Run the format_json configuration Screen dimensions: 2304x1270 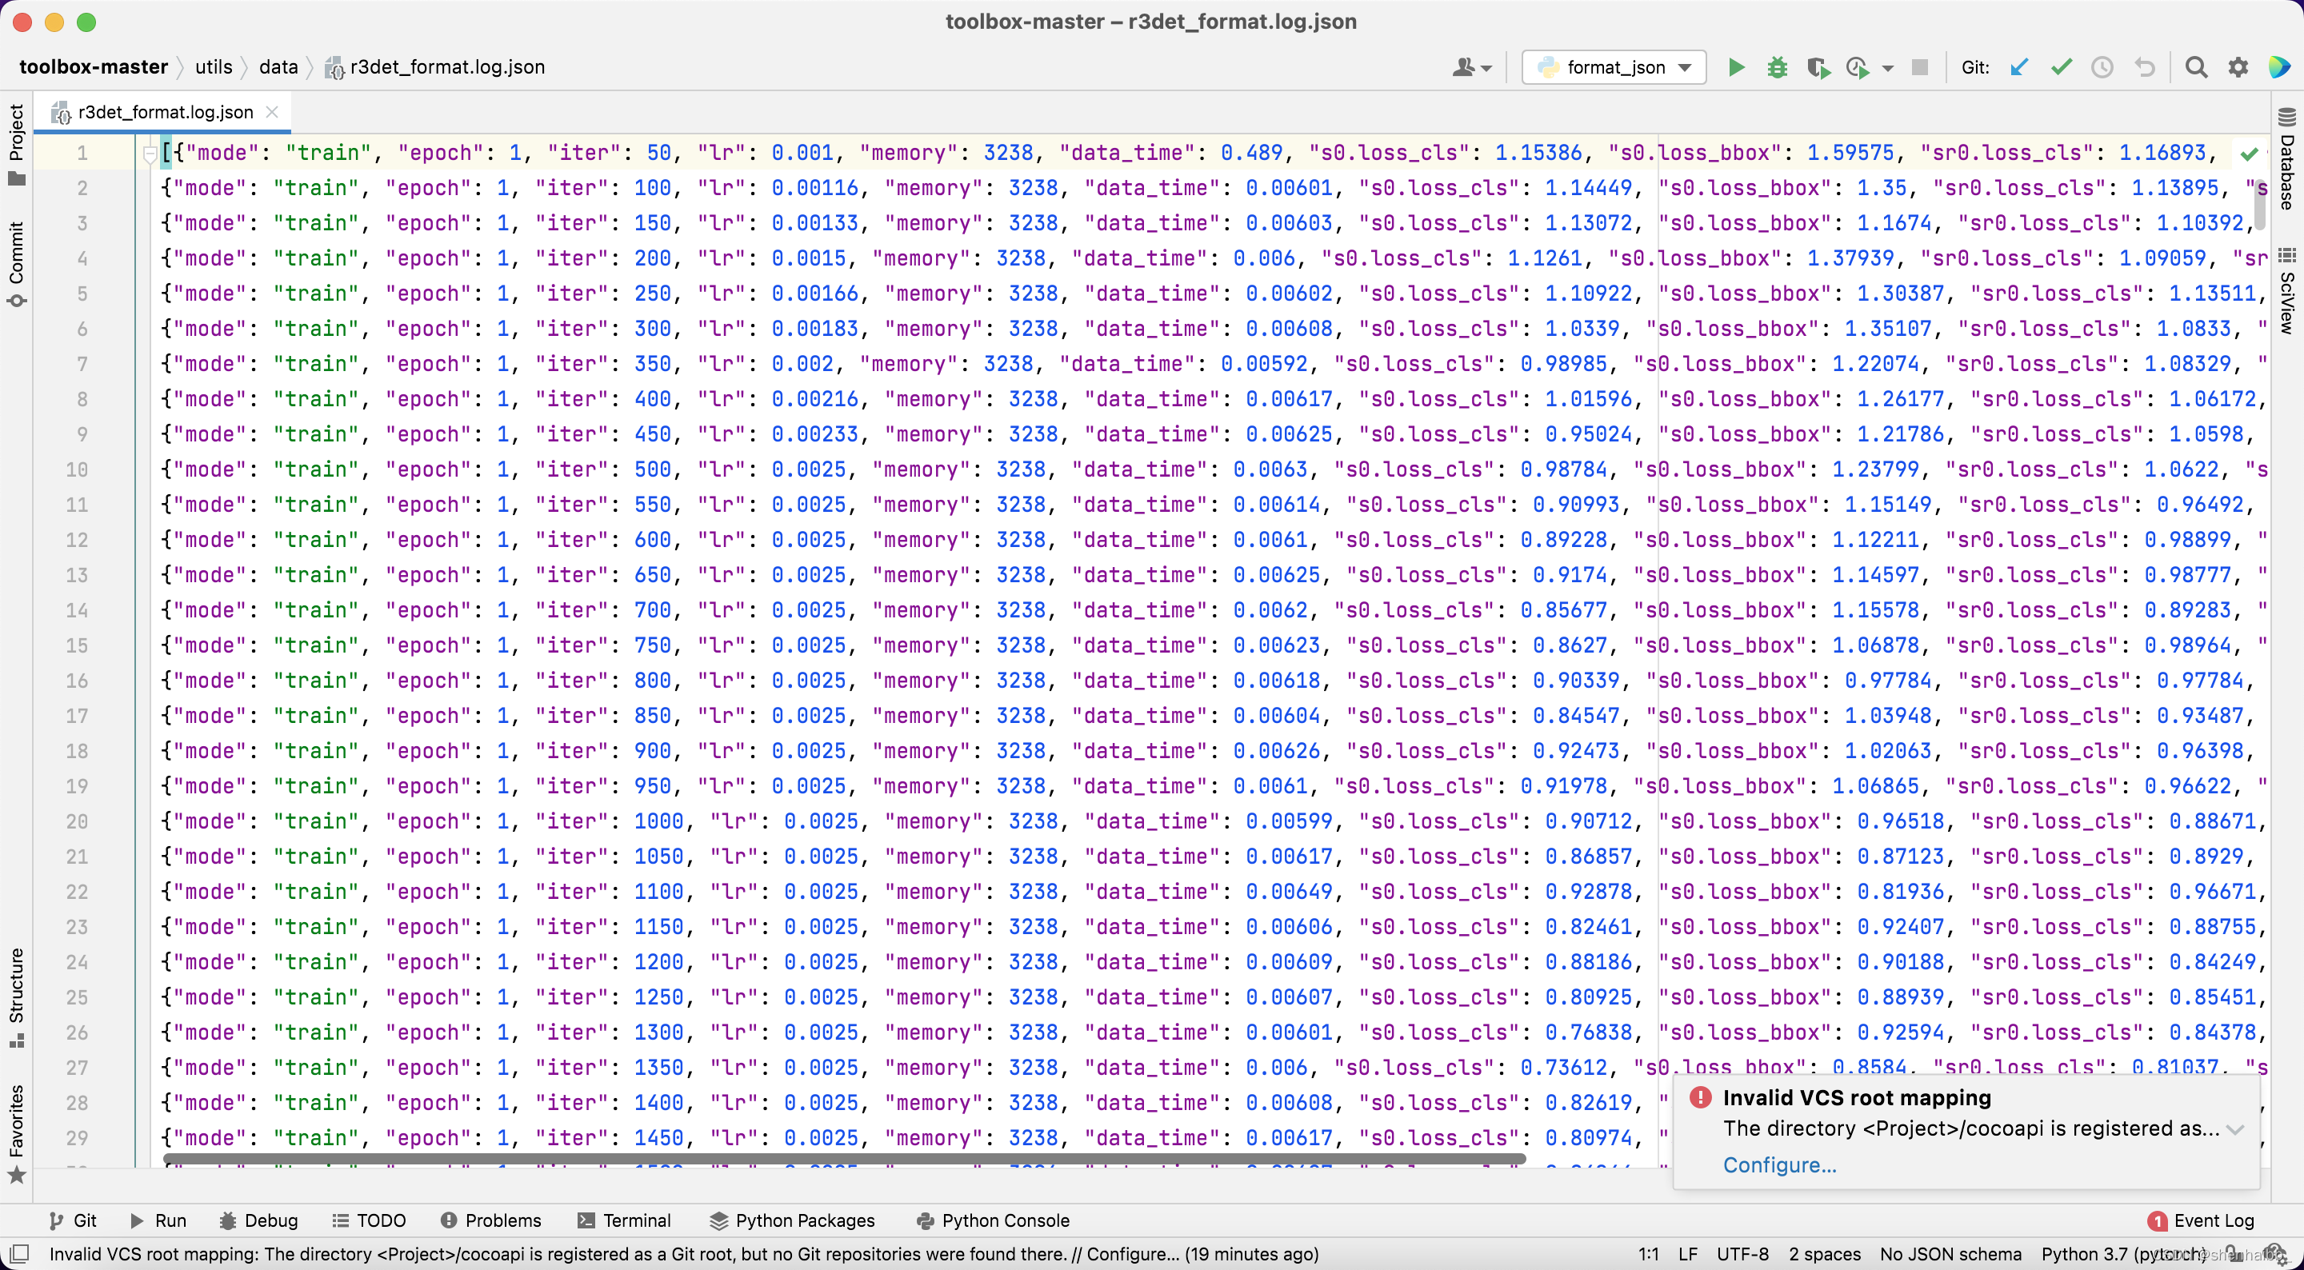[x=1735, y=67]
